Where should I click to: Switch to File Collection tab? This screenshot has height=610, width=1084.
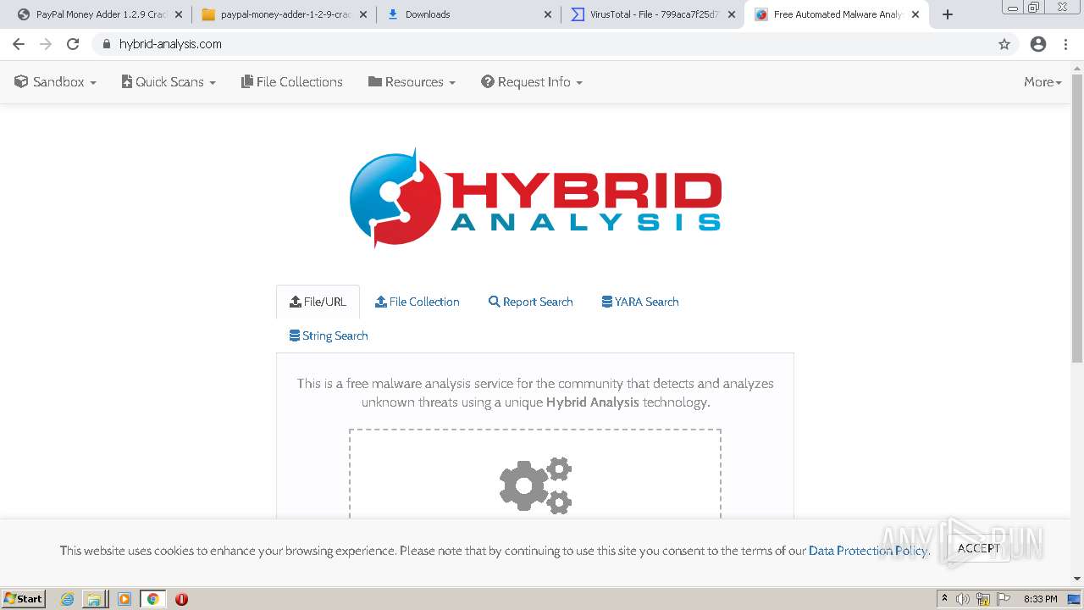418,302
